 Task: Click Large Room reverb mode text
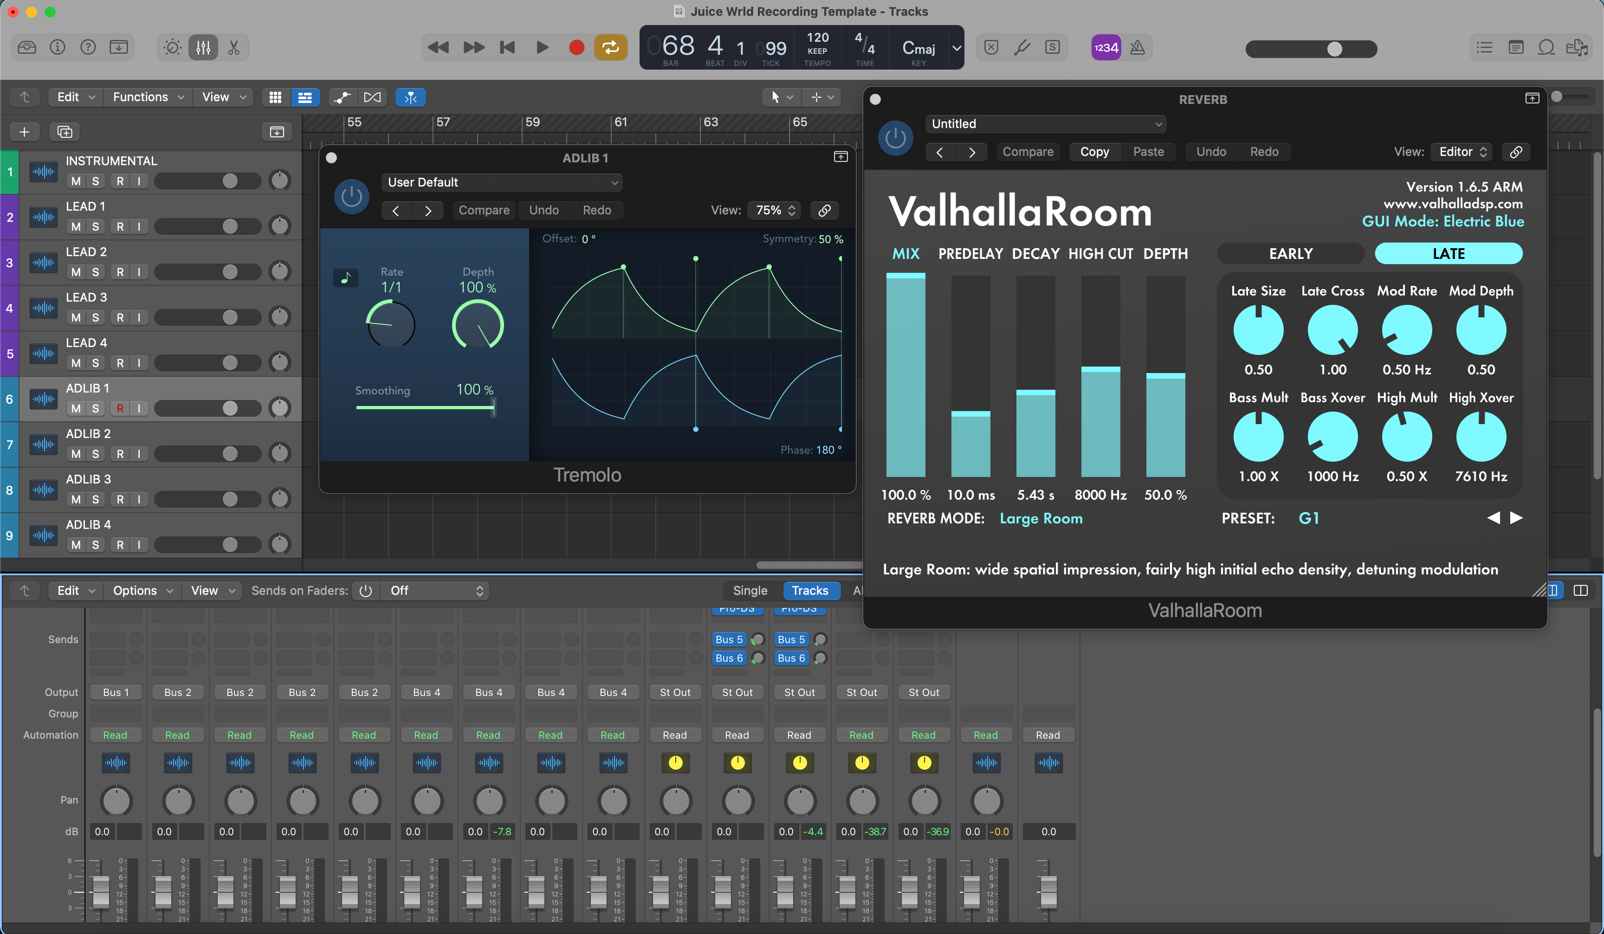point(1041,519)
